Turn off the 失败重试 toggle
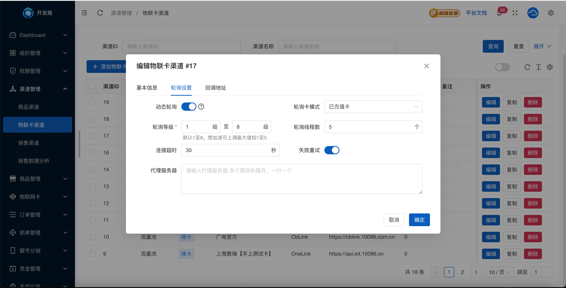Screen dimensions: 566x288 332,150
